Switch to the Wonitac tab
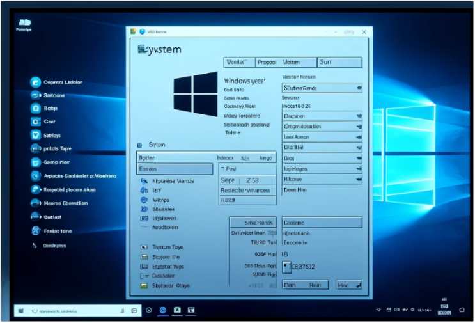The image size is (475, 323). click(x=239, y=62)
